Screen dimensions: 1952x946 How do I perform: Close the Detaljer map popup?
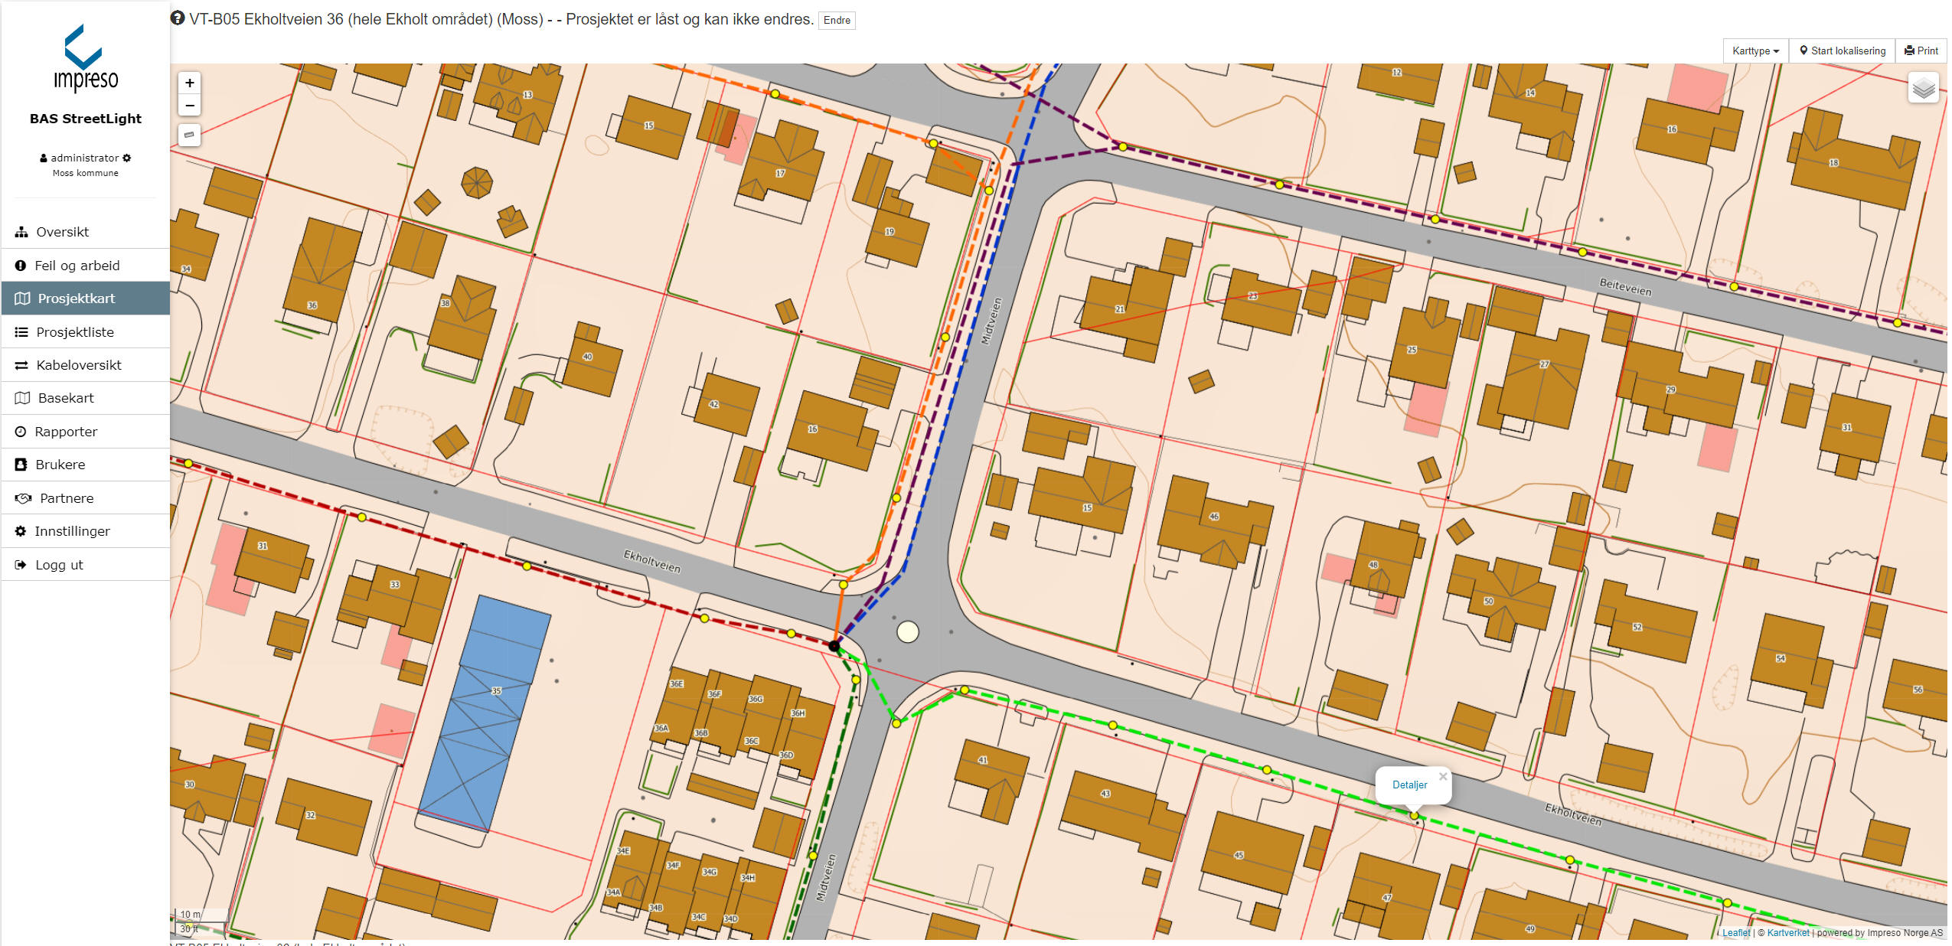(1442, 776)
